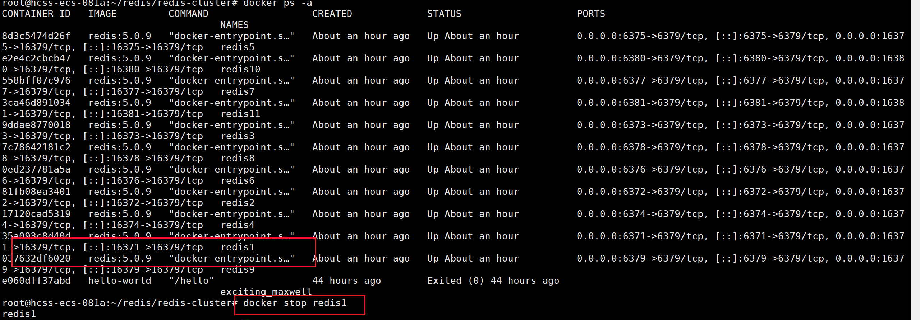The image size is (920, 320).
Task: Select container ID 9ddae8770018
Action: click(x=36, y=125)
